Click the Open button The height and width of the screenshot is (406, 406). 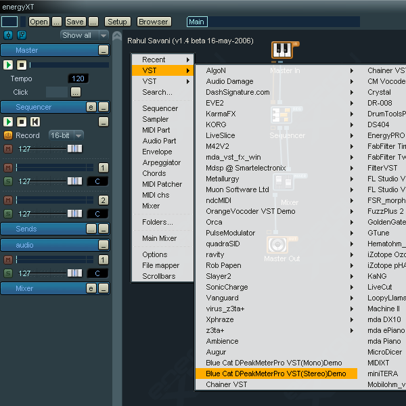pos(39,22)
